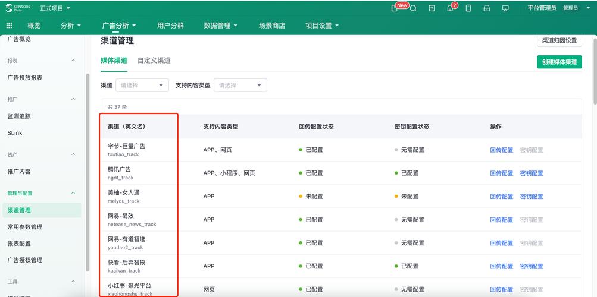Viewport: 597px width, 297px height.
Task: Click 密钥配置 link for 快看-后羿智投
Action: tap(532, 266)
